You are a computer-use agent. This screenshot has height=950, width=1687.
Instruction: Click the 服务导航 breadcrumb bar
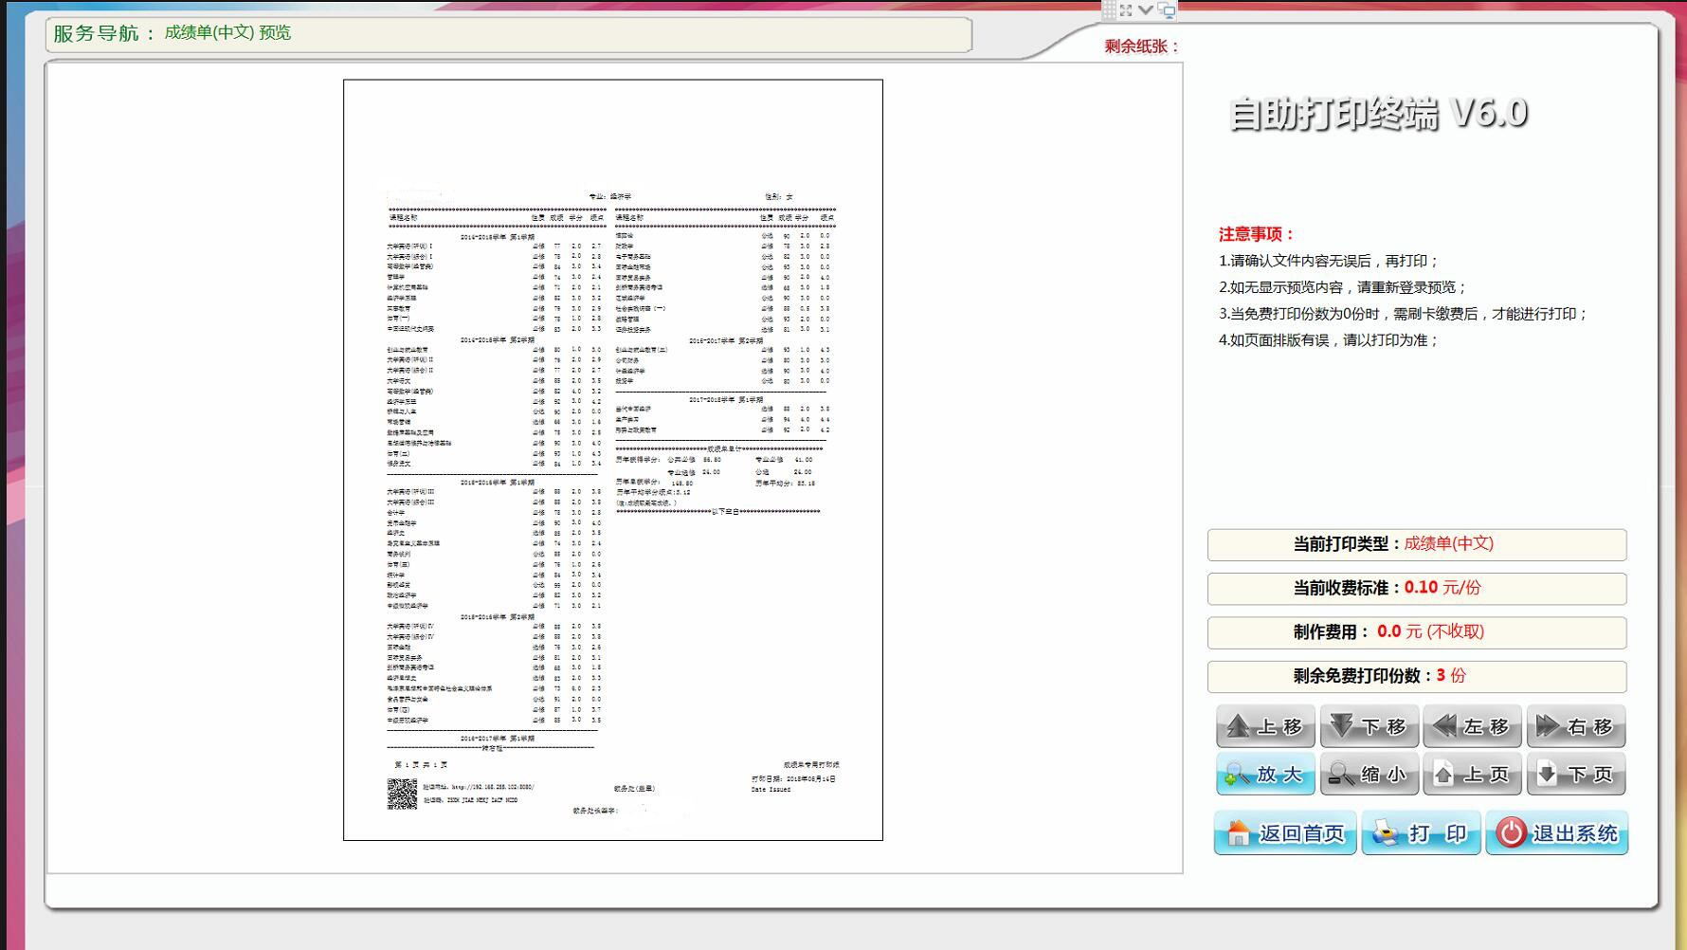(508, 34)
